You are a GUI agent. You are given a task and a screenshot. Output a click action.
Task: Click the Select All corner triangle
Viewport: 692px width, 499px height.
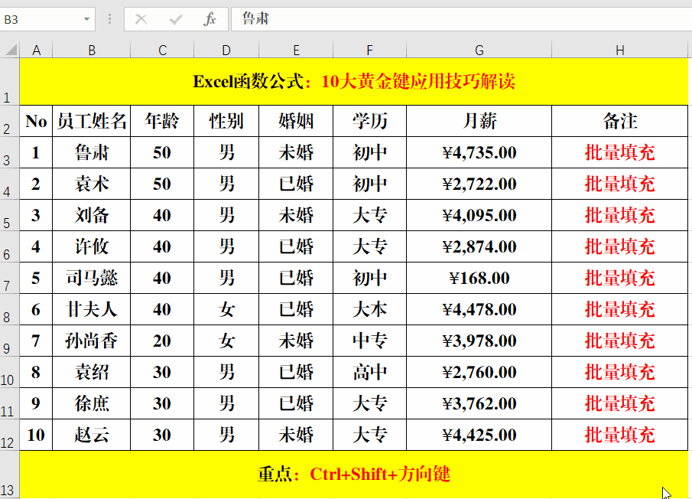[11, 50]
